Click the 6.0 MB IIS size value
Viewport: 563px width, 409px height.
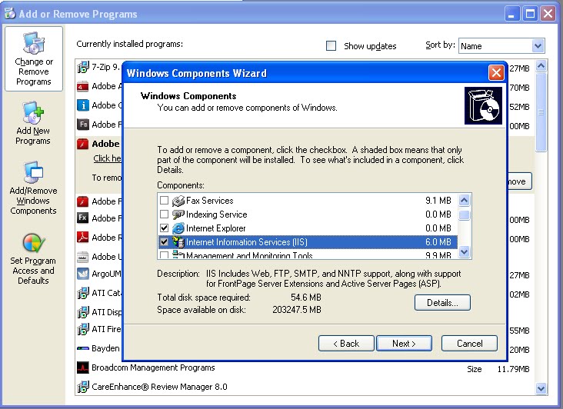(438, 242)
